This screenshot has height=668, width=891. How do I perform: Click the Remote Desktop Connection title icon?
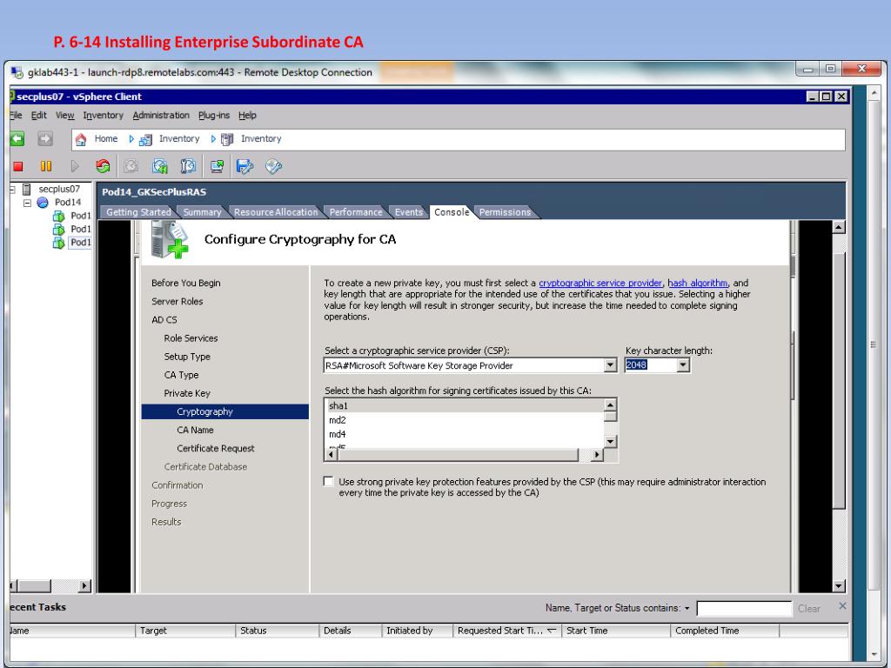pyautogui.click(x=17, y=73)
